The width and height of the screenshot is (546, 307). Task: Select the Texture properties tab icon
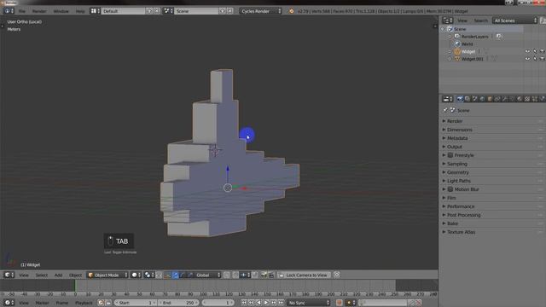click(527, 99)
